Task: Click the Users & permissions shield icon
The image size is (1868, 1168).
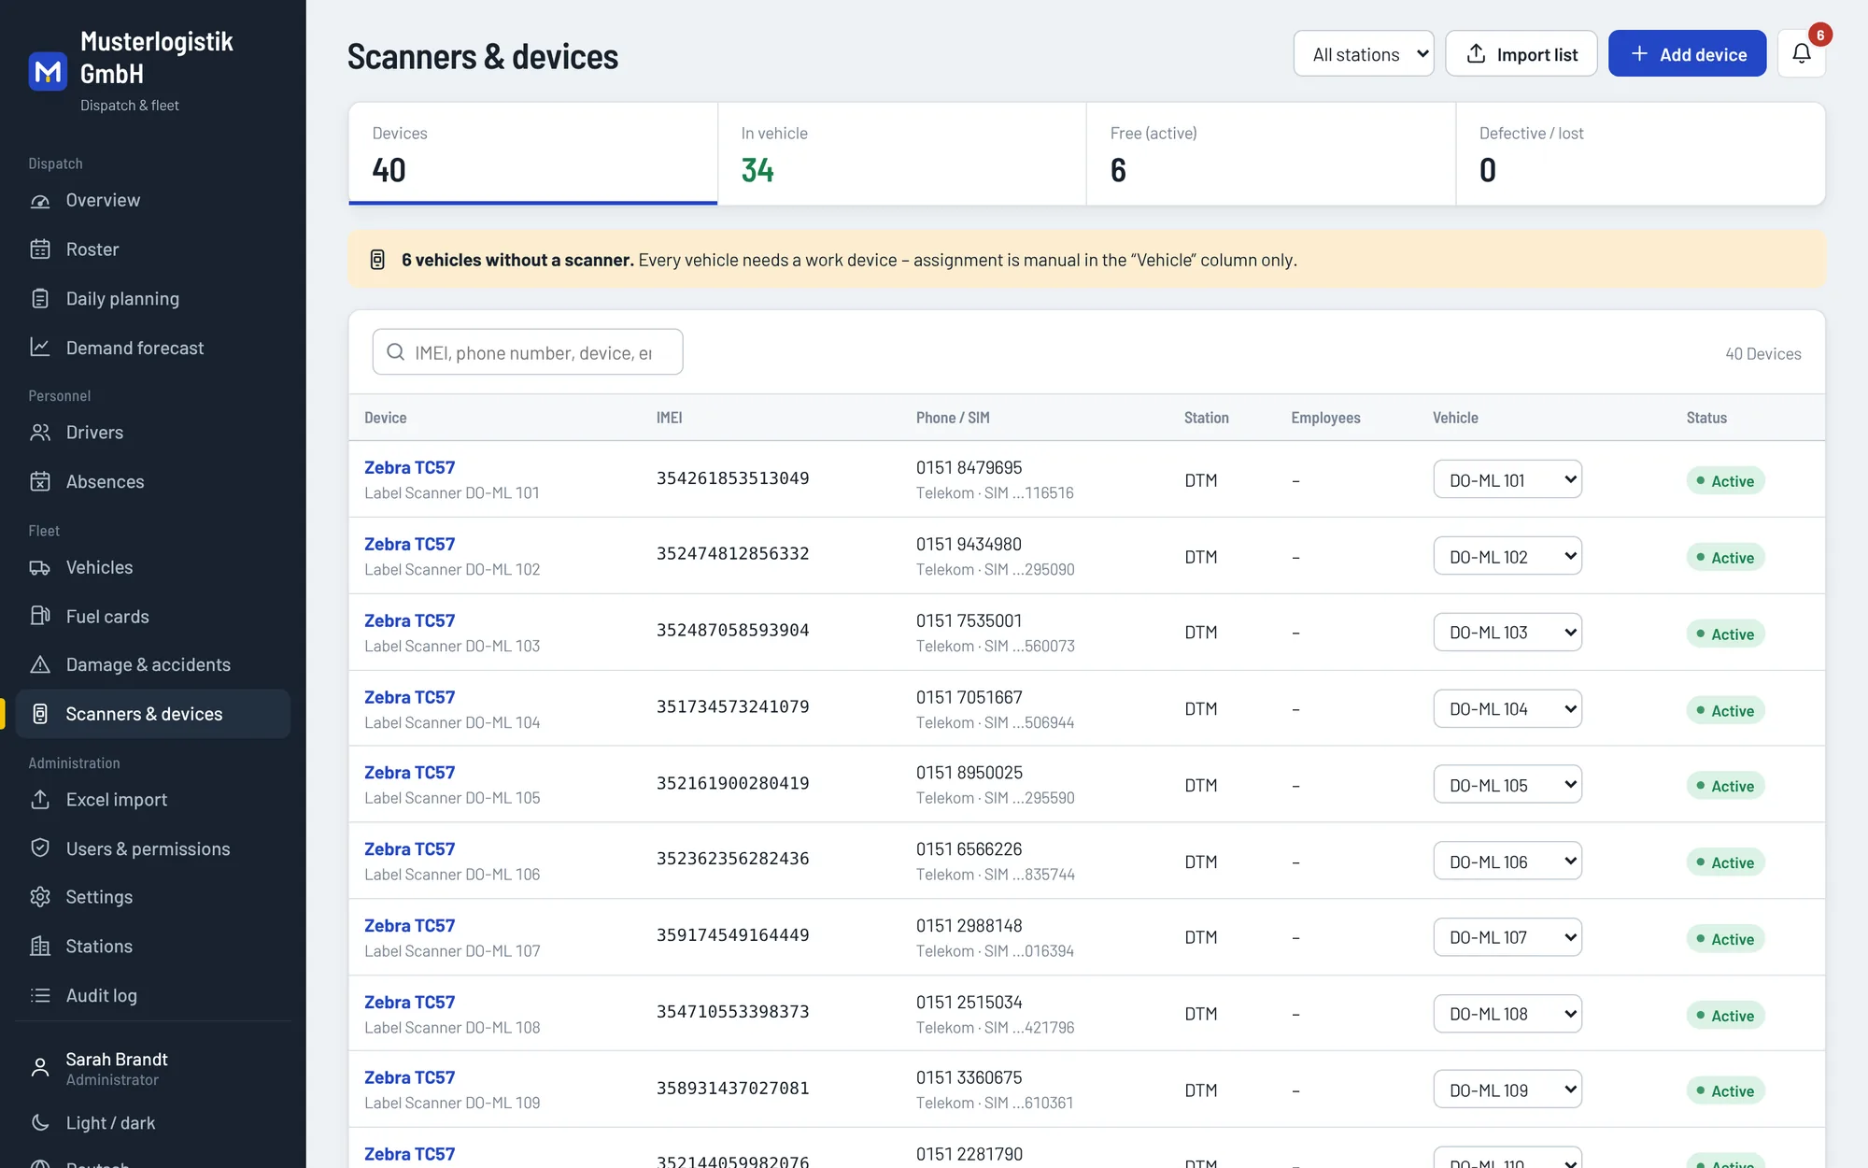Action: point(40,848)
